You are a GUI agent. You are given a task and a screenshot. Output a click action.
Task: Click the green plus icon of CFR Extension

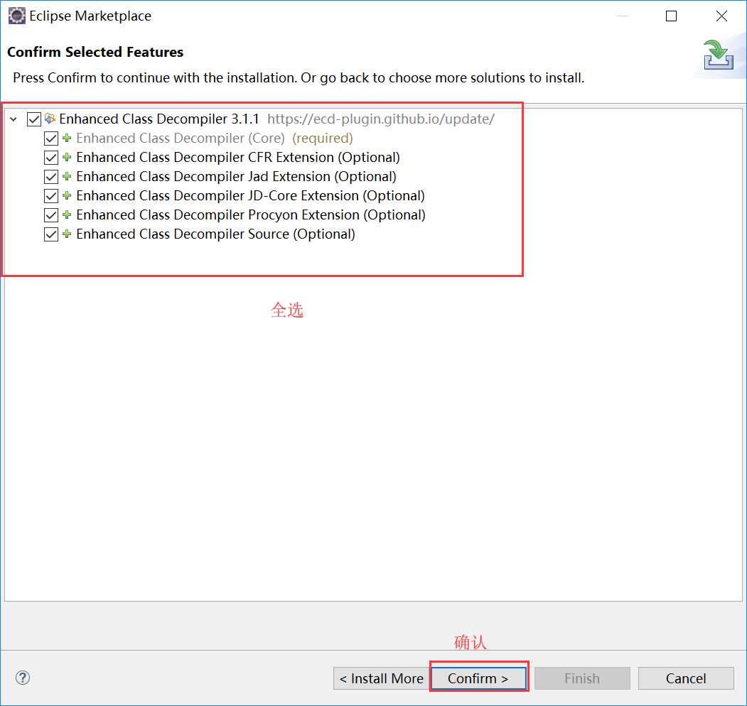pos(68,157)
